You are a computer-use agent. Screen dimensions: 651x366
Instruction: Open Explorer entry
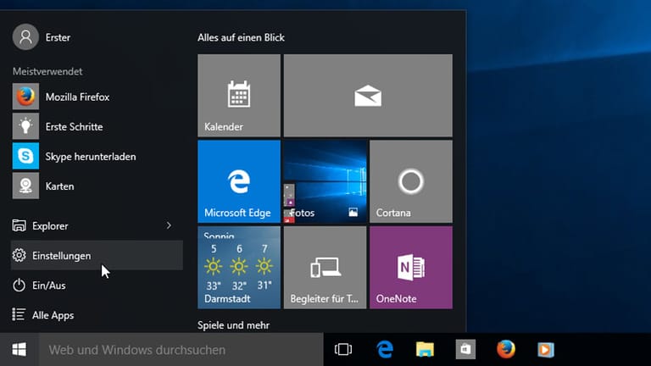click(97, 225)
